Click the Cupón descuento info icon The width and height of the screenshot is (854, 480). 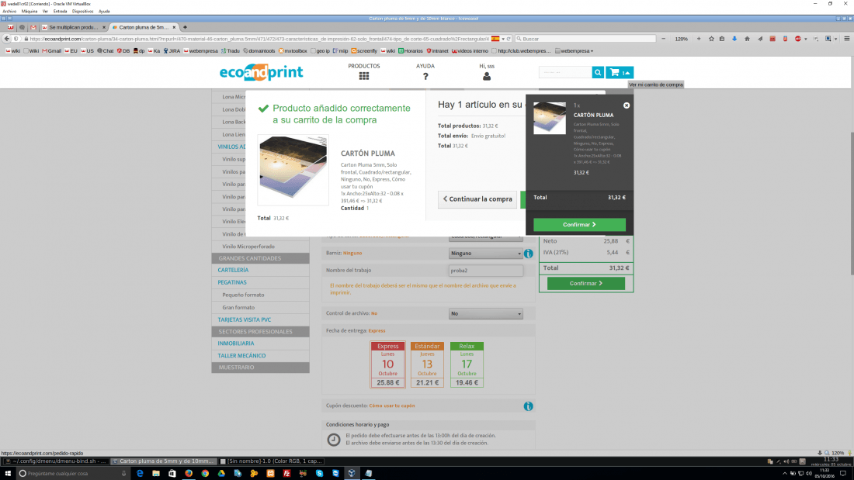[x=528, y=406]
